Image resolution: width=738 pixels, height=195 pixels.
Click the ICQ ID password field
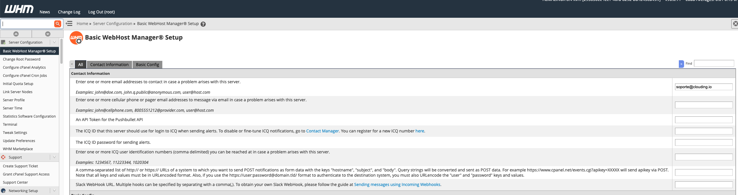point(704,142)
